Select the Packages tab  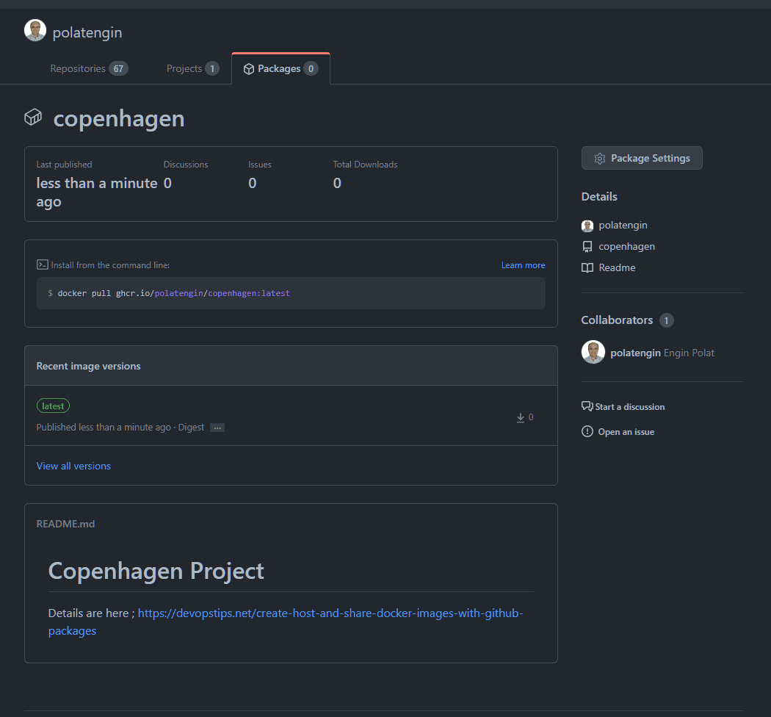(280, 68)
